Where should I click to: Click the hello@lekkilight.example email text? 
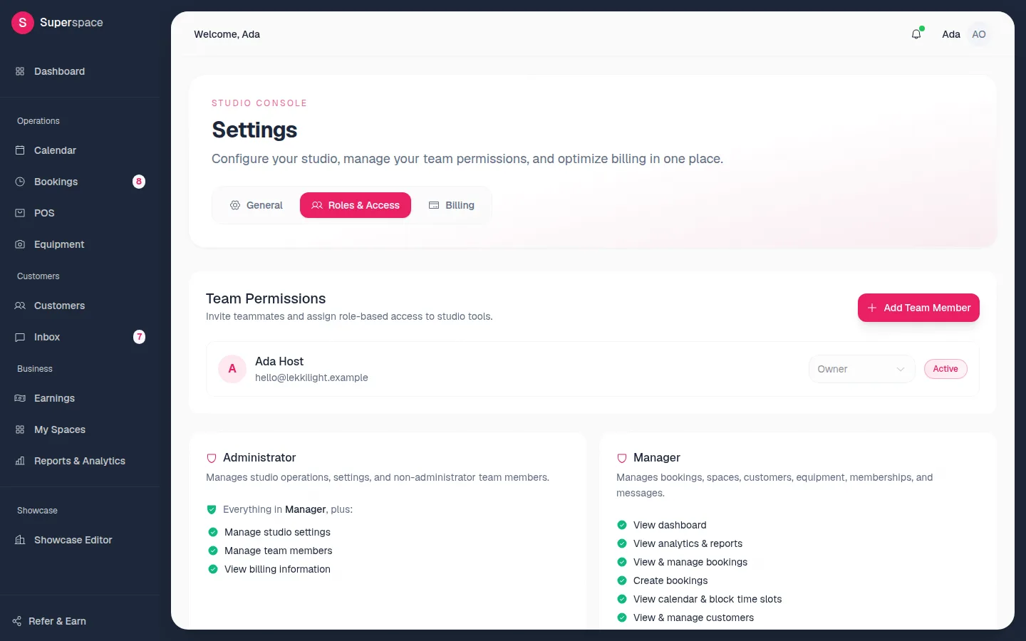click(311, 377)
